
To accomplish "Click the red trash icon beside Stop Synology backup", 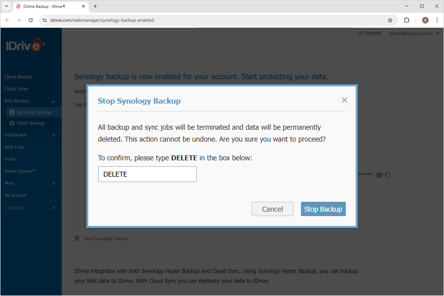I will [77, 238].
